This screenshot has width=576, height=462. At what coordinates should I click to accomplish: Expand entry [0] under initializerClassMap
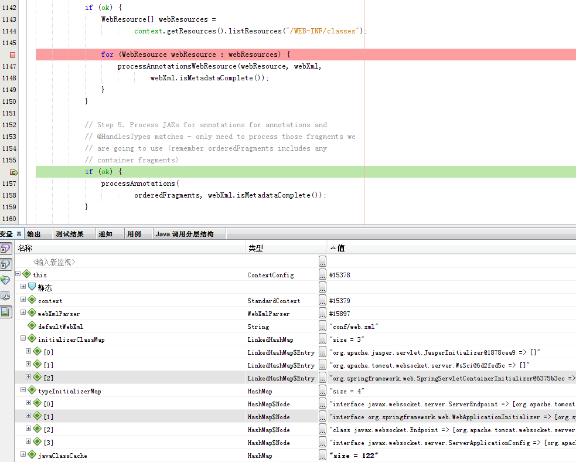[28, 351]
